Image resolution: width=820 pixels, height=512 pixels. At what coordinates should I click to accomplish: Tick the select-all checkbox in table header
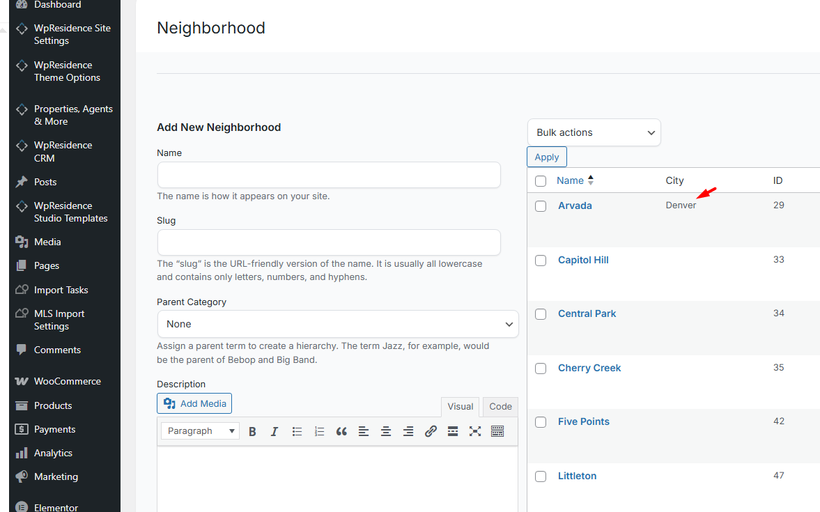tap(541, 181)
